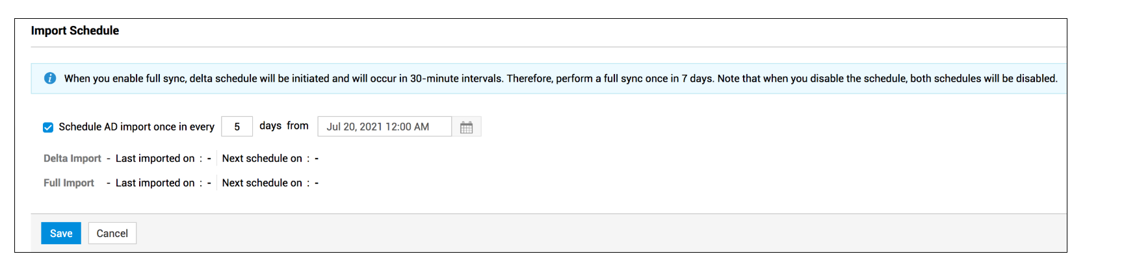Click the Full Import label
1137x267 pixels.
tap(69, 183)
